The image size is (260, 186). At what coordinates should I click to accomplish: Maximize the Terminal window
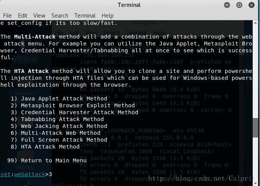[x=240, y=5]
